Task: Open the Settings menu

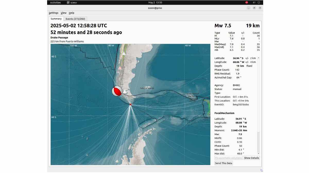Action: click(x=54, y=13)
